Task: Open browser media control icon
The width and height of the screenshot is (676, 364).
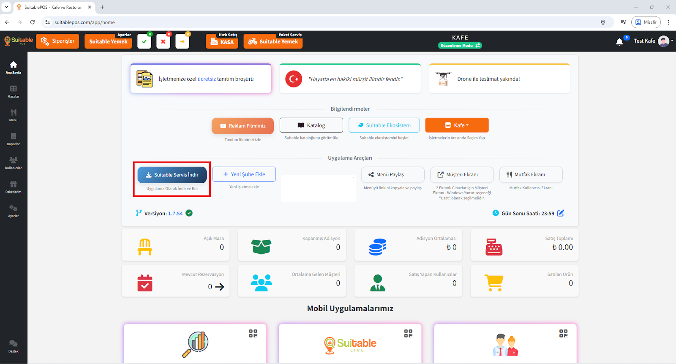Action: pos(623,22)
